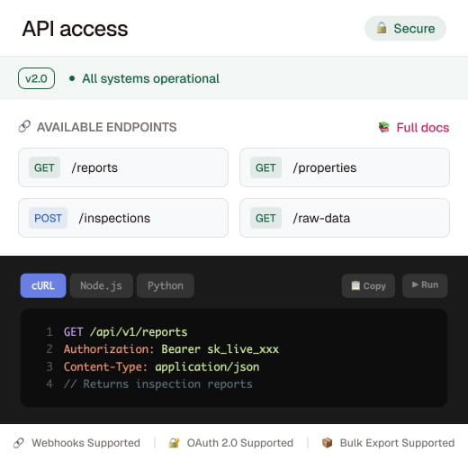Screen dimensions: 468x461
Task: Click code line 'GET /api/v1/reports'
Action: coord(125,332)
